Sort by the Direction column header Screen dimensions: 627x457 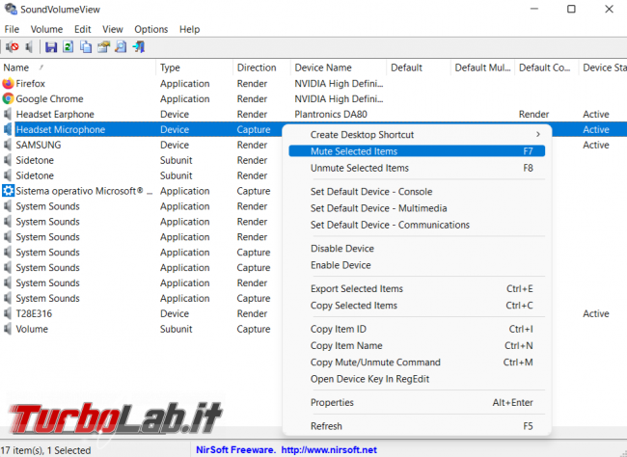pyautogui.click(x=262, y=67)
